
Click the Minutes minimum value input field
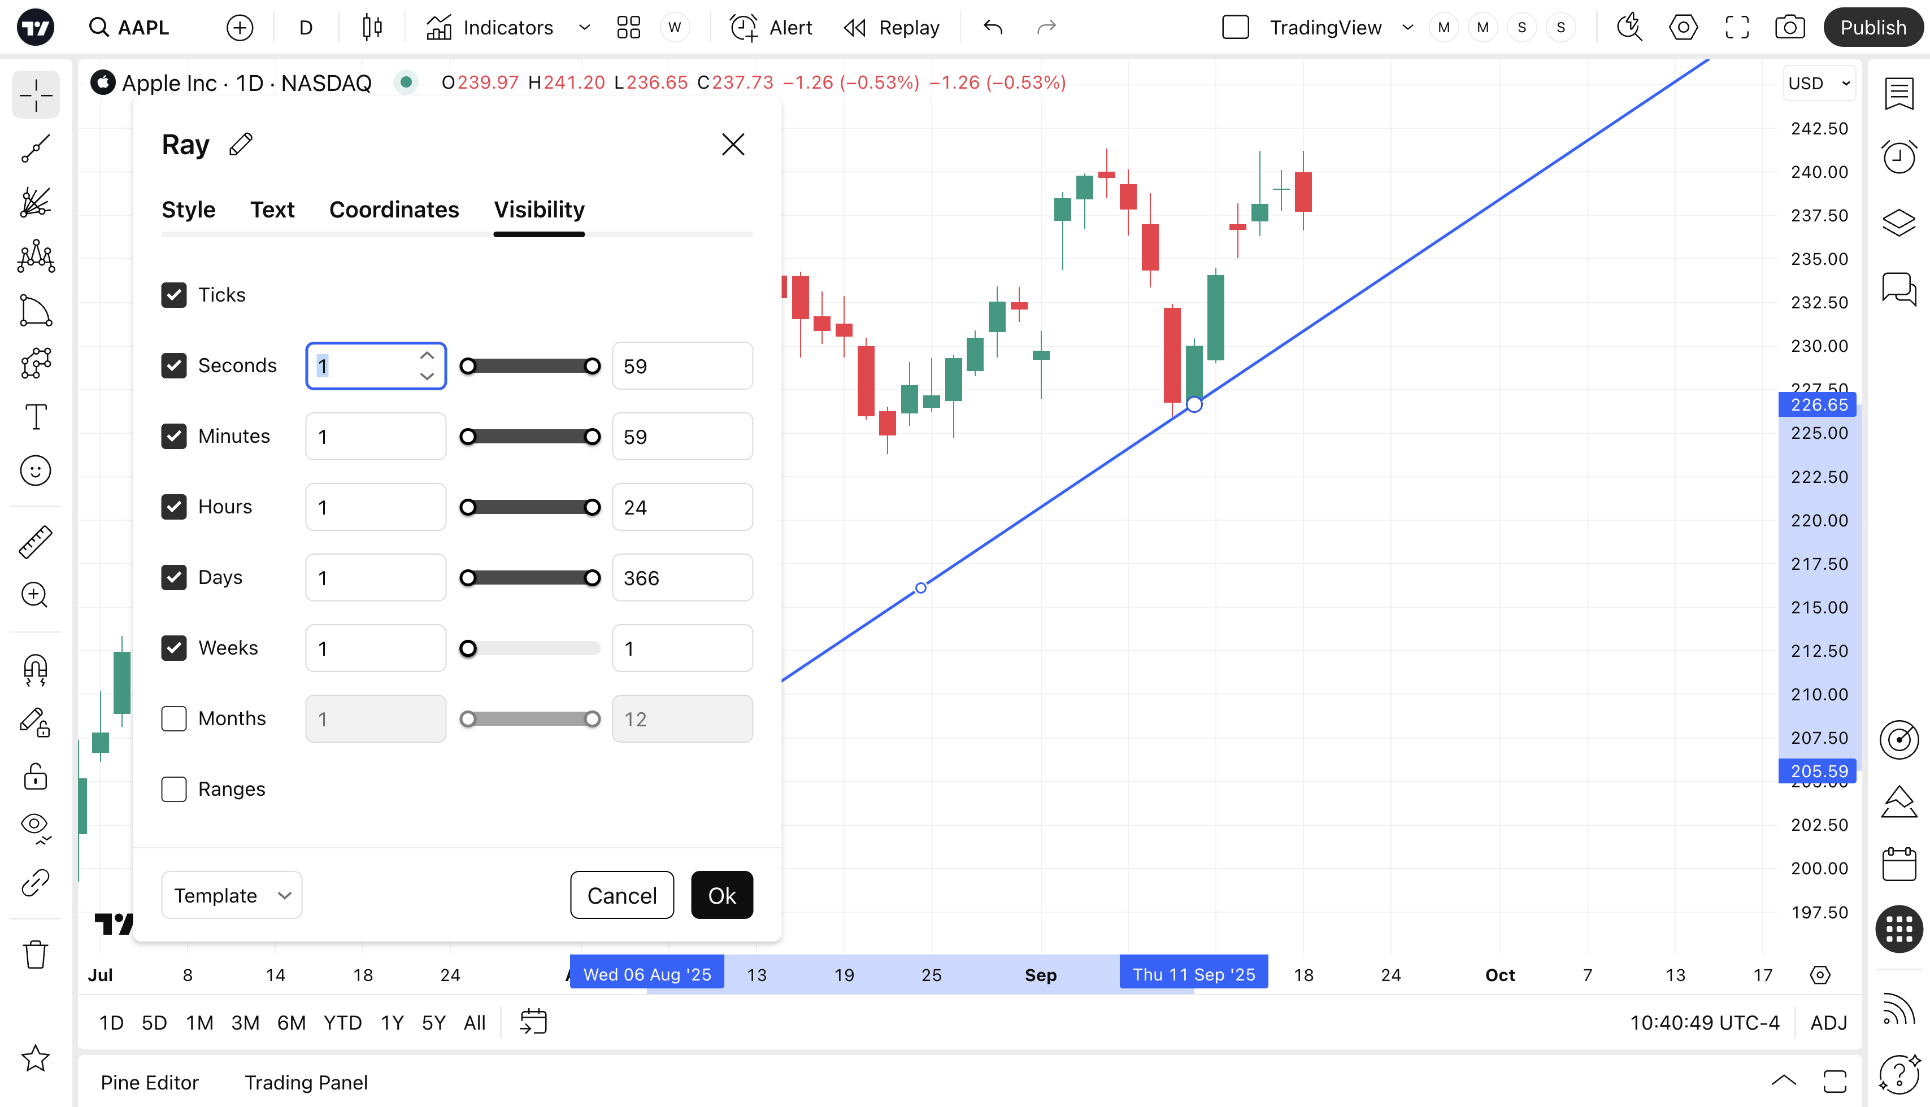pos(375,437)
